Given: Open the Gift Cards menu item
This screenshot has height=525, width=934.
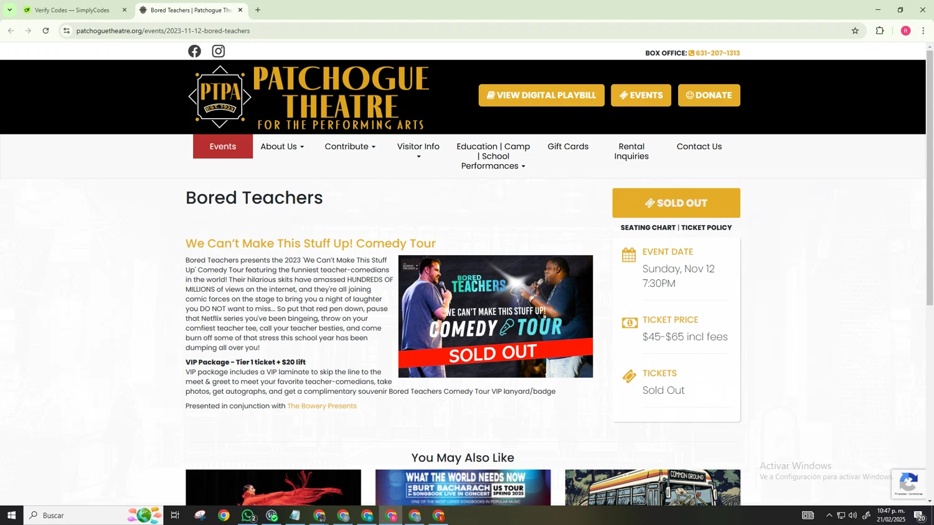Looking at the screenshot, I should (568, 147).
